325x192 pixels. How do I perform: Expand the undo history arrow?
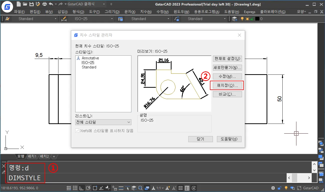click(x=55, y=4)
